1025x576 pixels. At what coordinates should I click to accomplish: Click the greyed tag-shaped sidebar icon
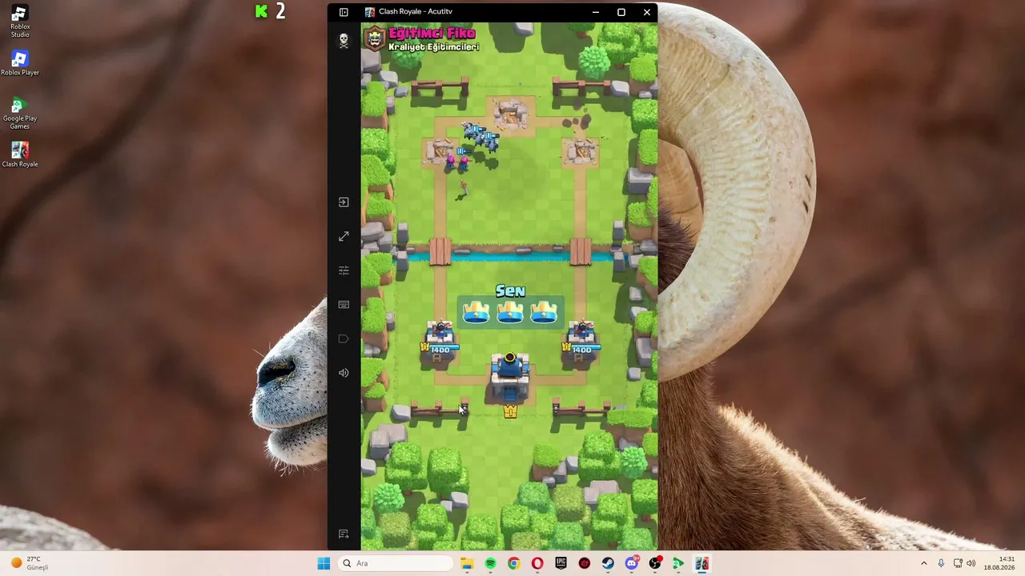pyautogui.click(x=344, y=338)
